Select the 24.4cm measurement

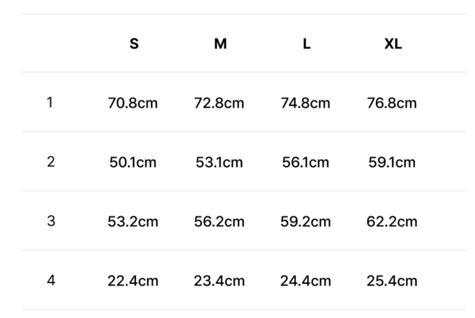pyautogui.click(x=305, y=281)
